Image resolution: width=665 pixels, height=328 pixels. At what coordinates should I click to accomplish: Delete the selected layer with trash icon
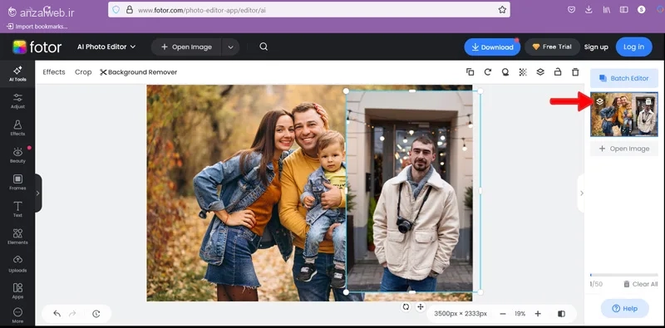pos(575,72)
